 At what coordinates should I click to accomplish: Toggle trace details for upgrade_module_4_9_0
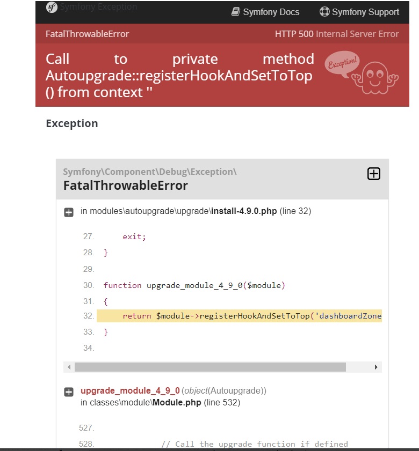click(x=69, y=392)
